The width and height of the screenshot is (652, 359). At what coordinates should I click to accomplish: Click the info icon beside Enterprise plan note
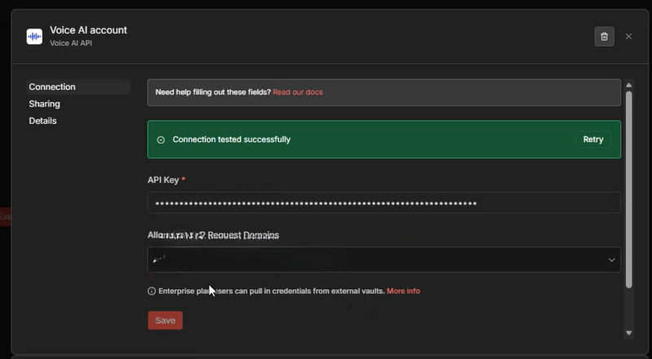point(152,291)
